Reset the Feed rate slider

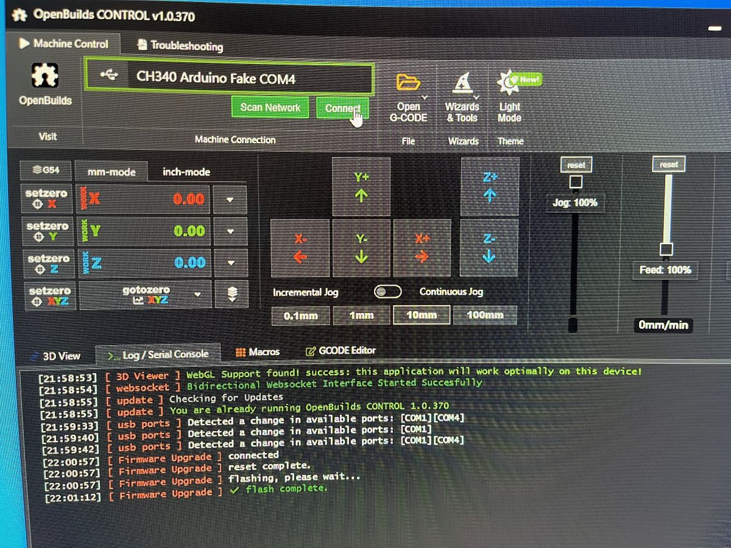point(668,163)
